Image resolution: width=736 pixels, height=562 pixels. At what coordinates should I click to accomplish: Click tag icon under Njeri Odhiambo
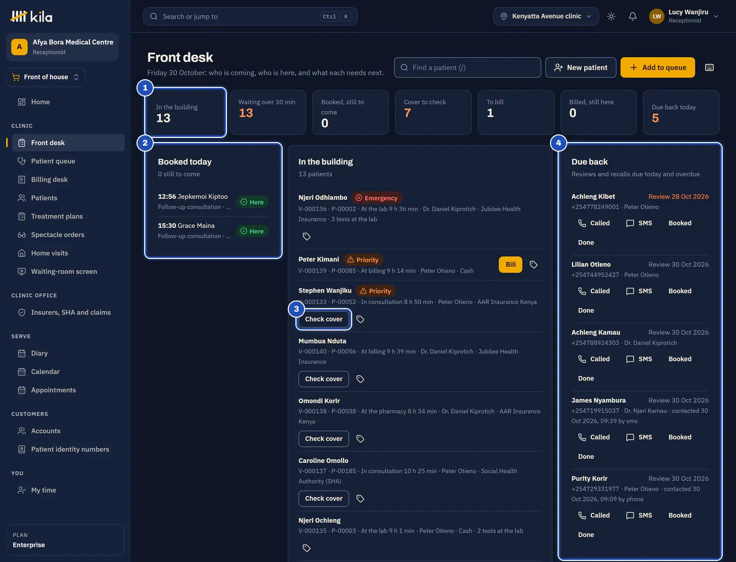(307, 237)
